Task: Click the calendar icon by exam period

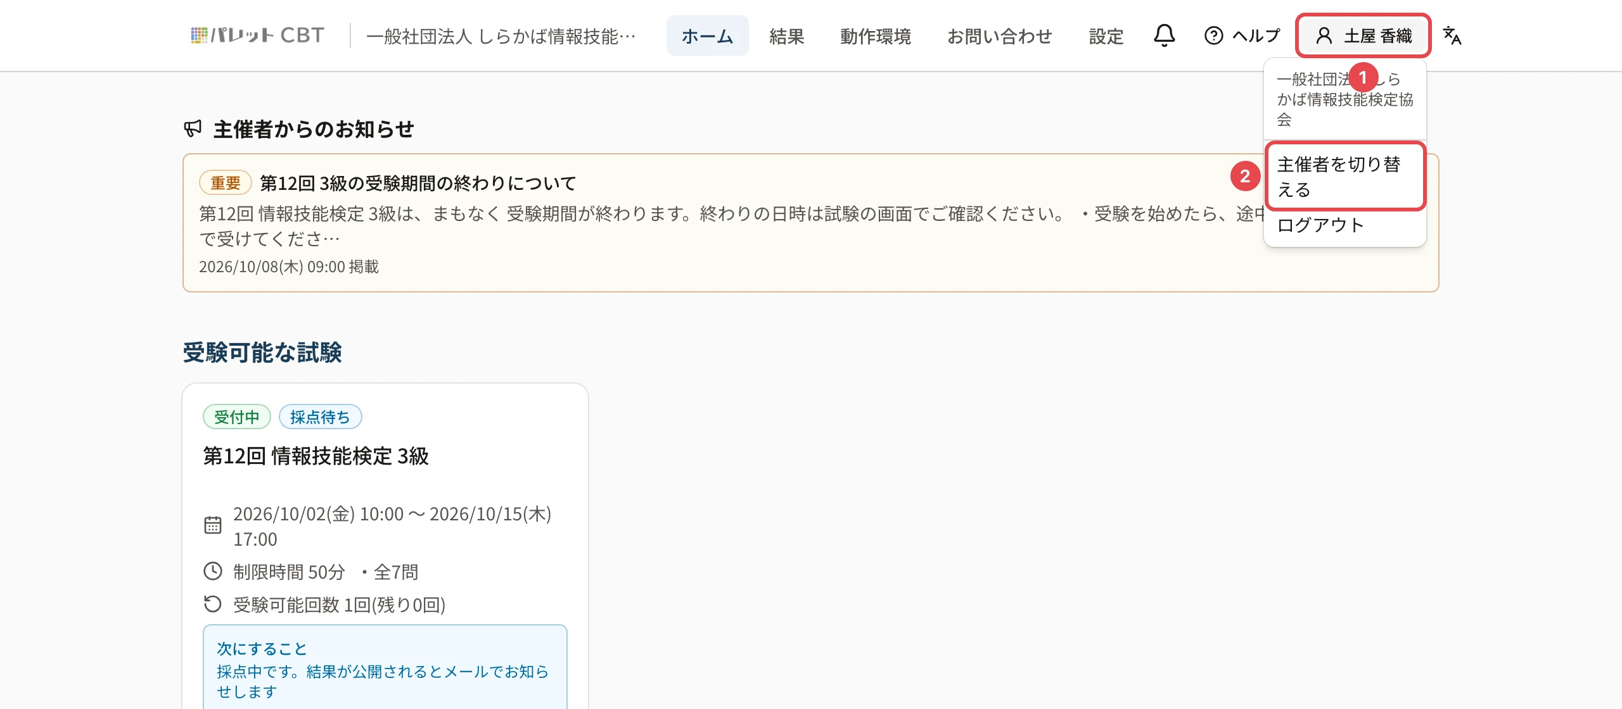Action: tap(213, 525)
